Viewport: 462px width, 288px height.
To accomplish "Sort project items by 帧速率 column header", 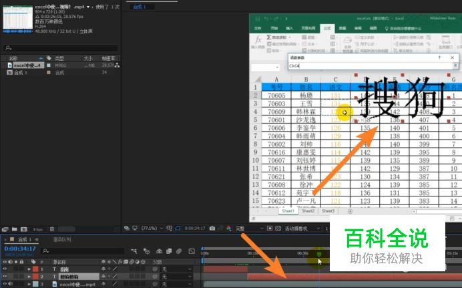I will coord(108,58).
